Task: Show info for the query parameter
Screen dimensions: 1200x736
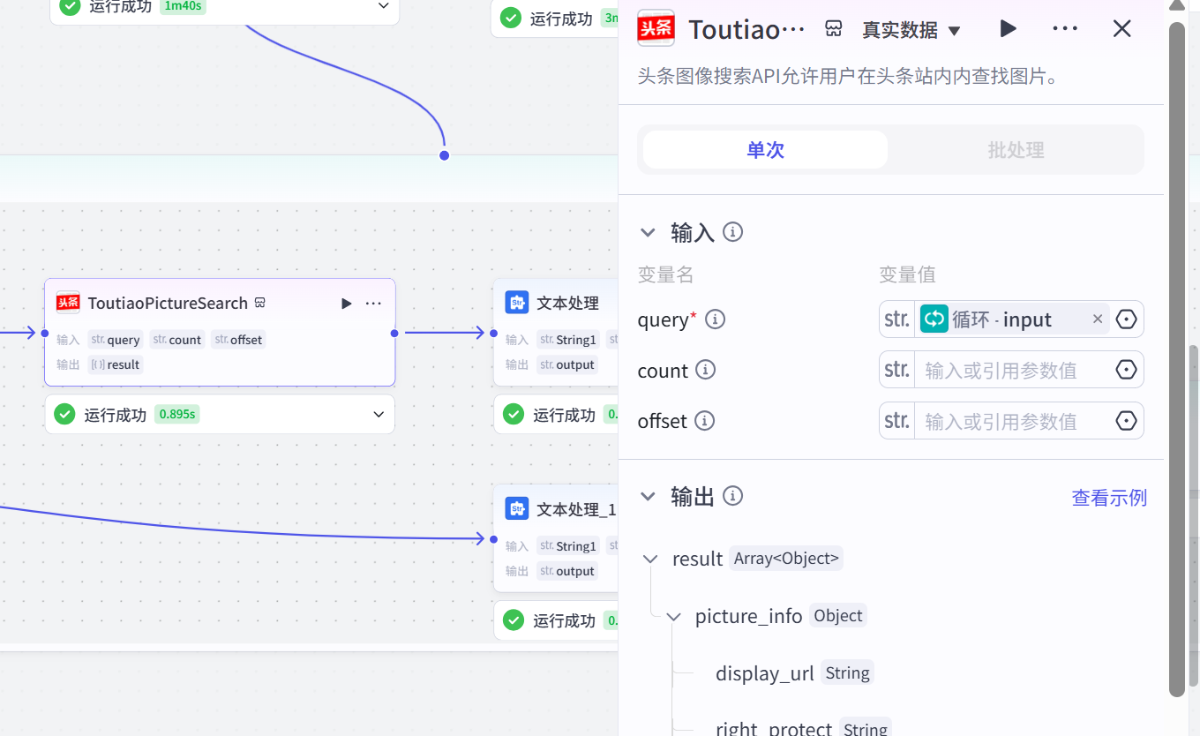Action: click(716, 319)
